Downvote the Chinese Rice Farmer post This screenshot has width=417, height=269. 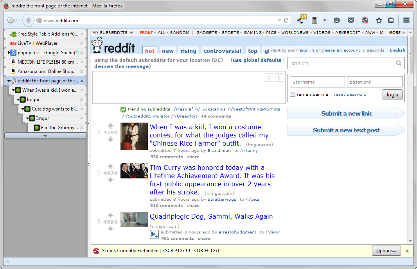110,139
